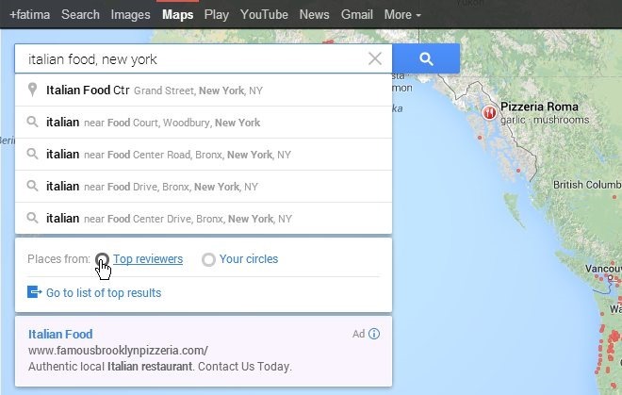Image resolution: width=622 pixels, height=395 pixels.
Task: Open the +fatima profile link
Action: click(x=30, y=15)
